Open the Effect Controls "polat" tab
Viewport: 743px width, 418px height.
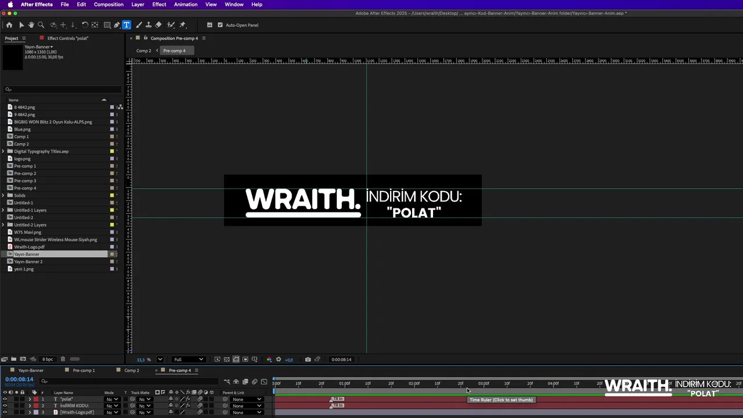68,38
